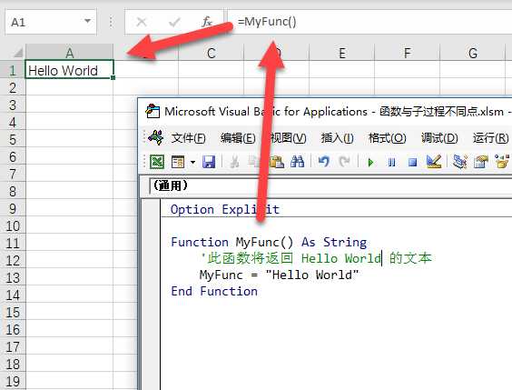Click the Undo arrow icon
Screen dimensions: 512x390
323,162
